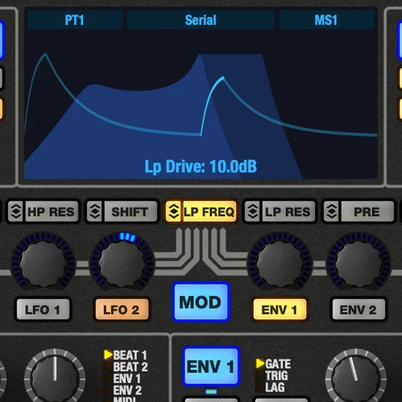402x402 pixels.
Task: Click the modulation knob above LFO 2
Action: 122,264
